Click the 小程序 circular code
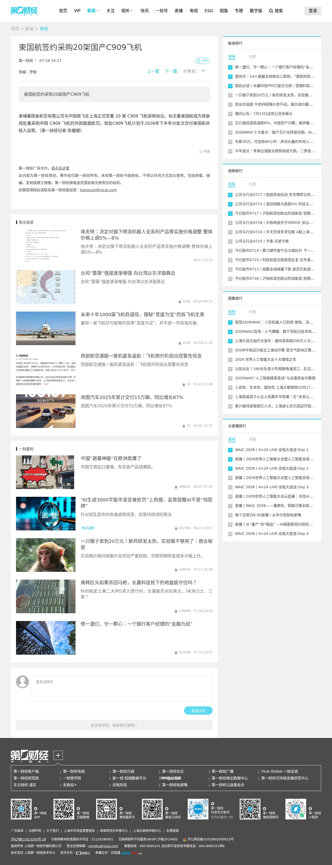Viewport: 332px width, 865px height. click(295, 809)
